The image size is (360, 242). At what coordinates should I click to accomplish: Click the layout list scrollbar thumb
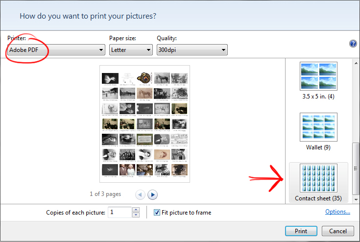pos(356,169)
